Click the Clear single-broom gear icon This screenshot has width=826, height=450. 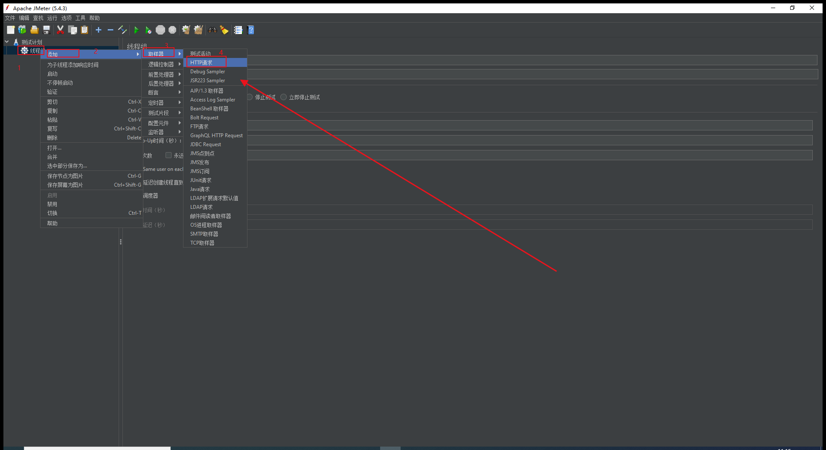pos(186,30)
